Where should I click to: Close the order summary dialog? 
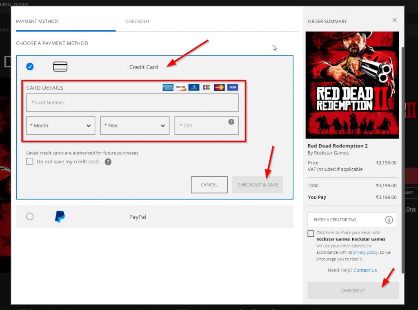395,20
